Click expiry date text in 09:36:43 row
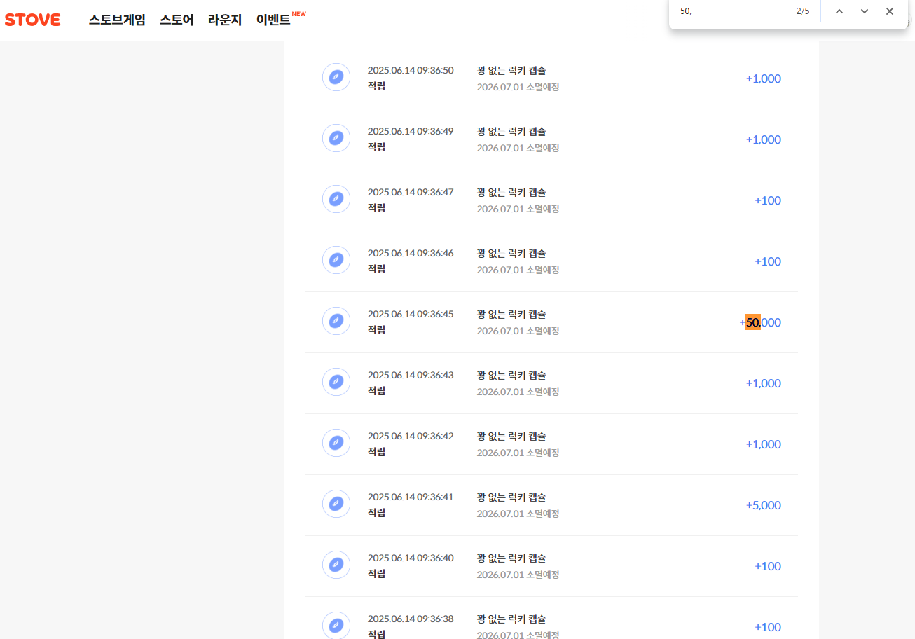915x639 pixels. pyautogui.click(x=518, y=392)
